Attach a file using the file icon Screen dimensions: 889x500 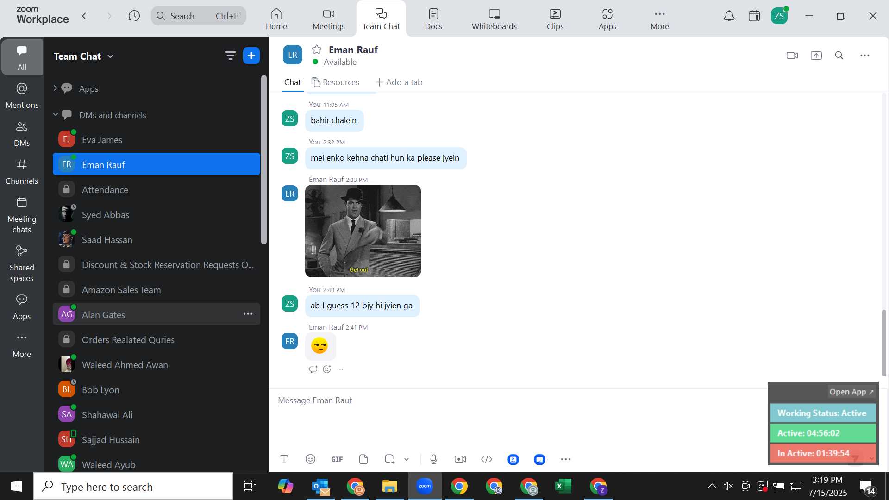pyautogui.click(x=363, y=459)
